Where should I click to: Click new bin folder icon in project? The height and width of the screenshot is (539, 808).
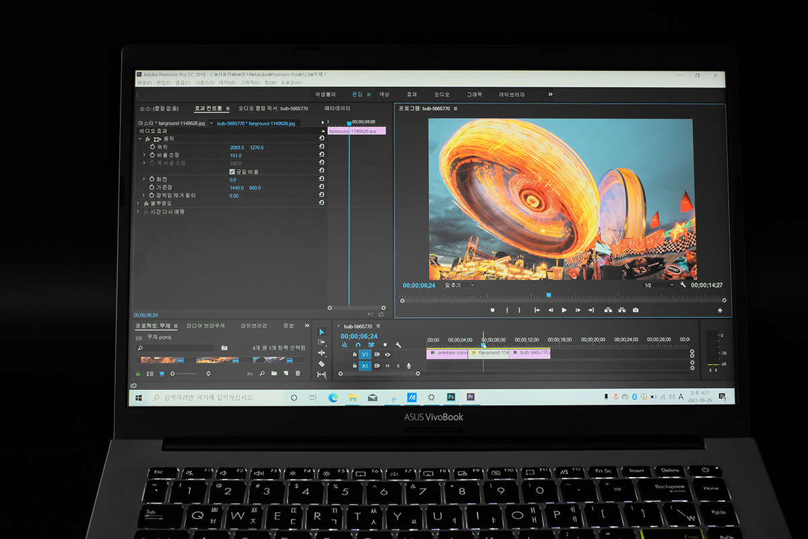(x=273, y=373)
